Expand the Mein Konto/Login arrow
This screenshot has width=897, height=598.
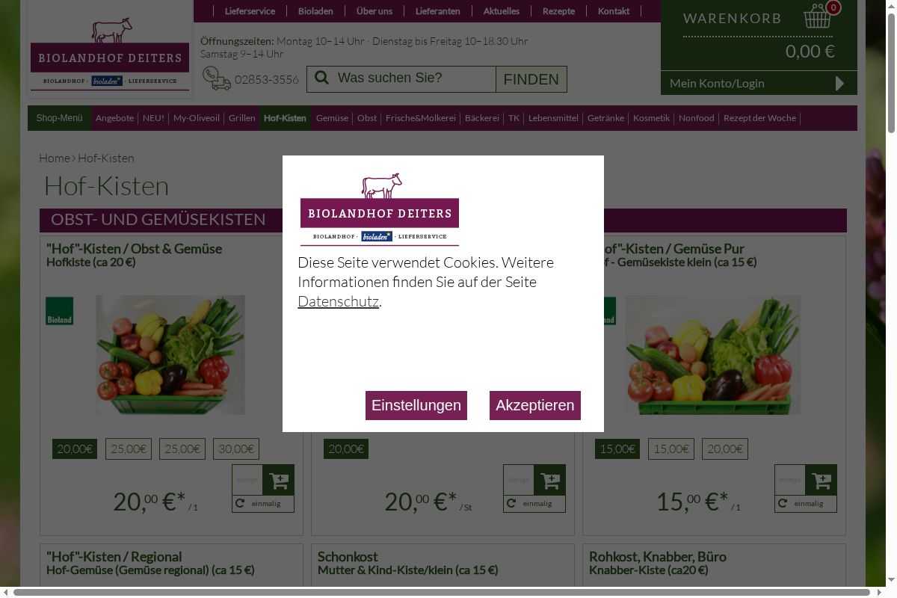(839, 83)
